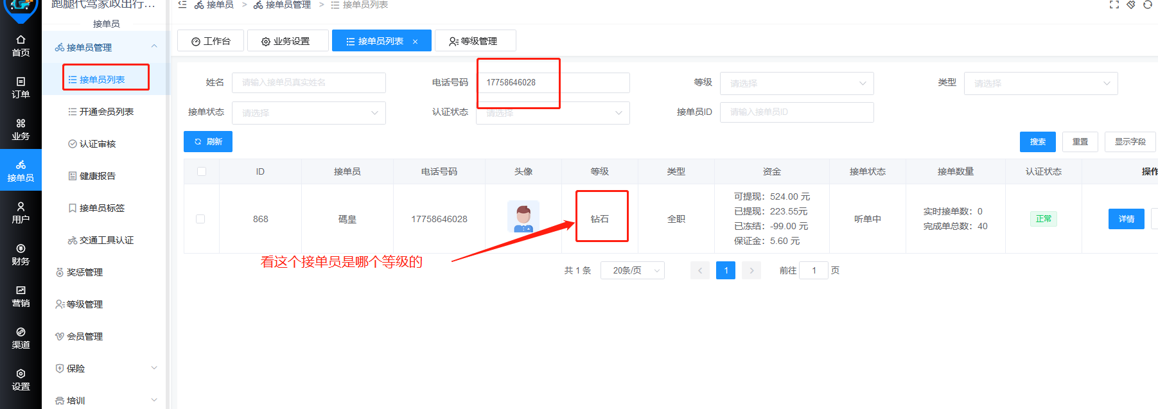Go to the 业务 business section

[21, 129]
